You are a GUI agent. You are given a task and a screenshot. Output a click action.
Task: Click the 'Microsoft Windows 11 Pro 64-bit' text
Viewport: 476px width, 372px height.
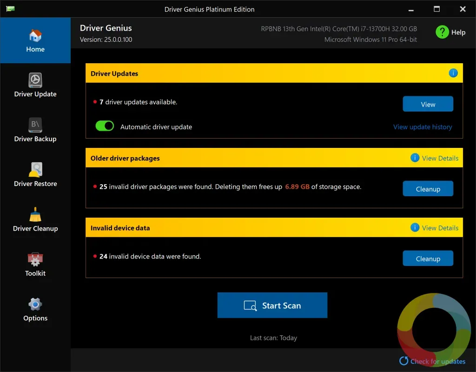(x=370, y=40)
